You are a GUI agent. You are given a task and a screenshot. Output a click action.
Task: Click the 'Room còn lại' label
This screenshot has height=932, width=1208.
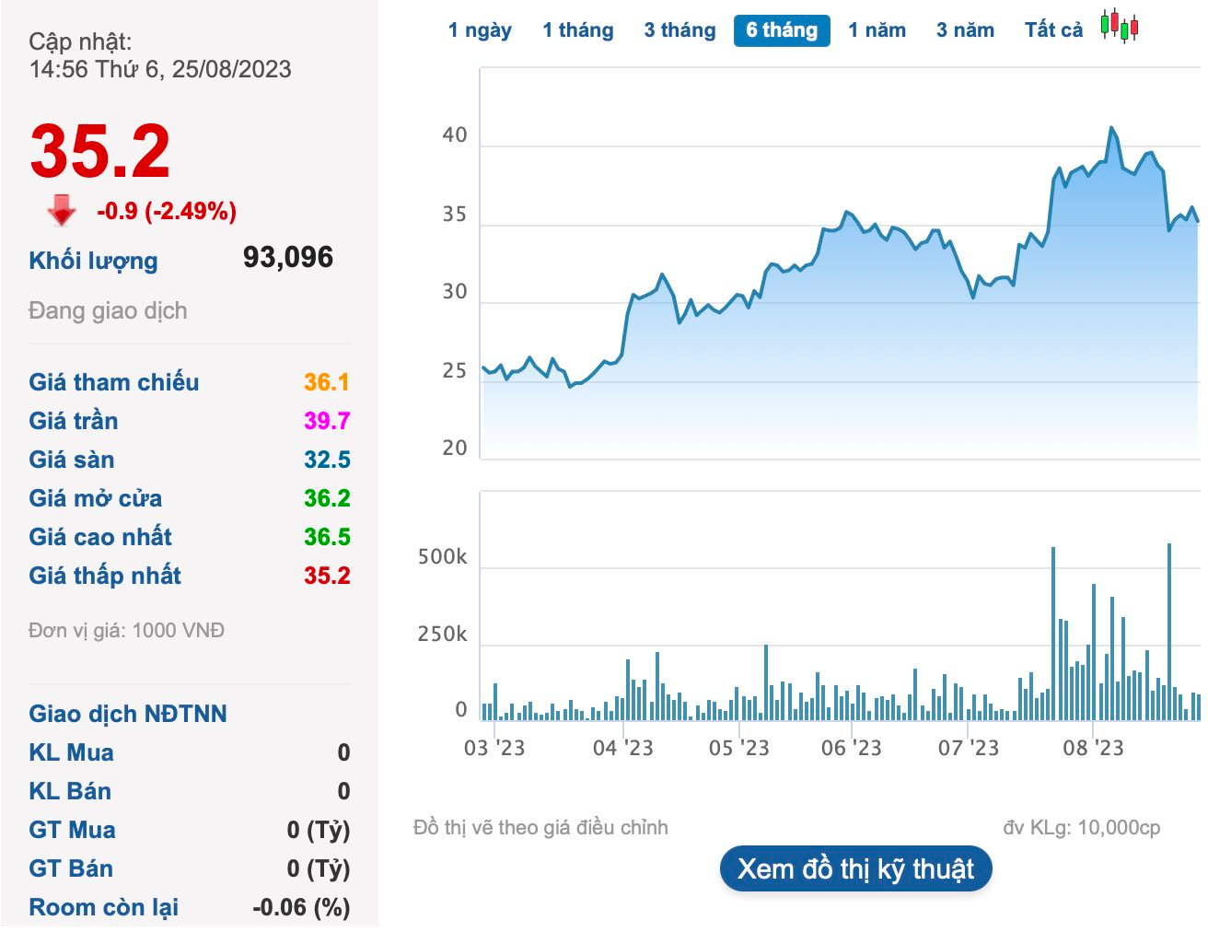[x=103, y=907]
